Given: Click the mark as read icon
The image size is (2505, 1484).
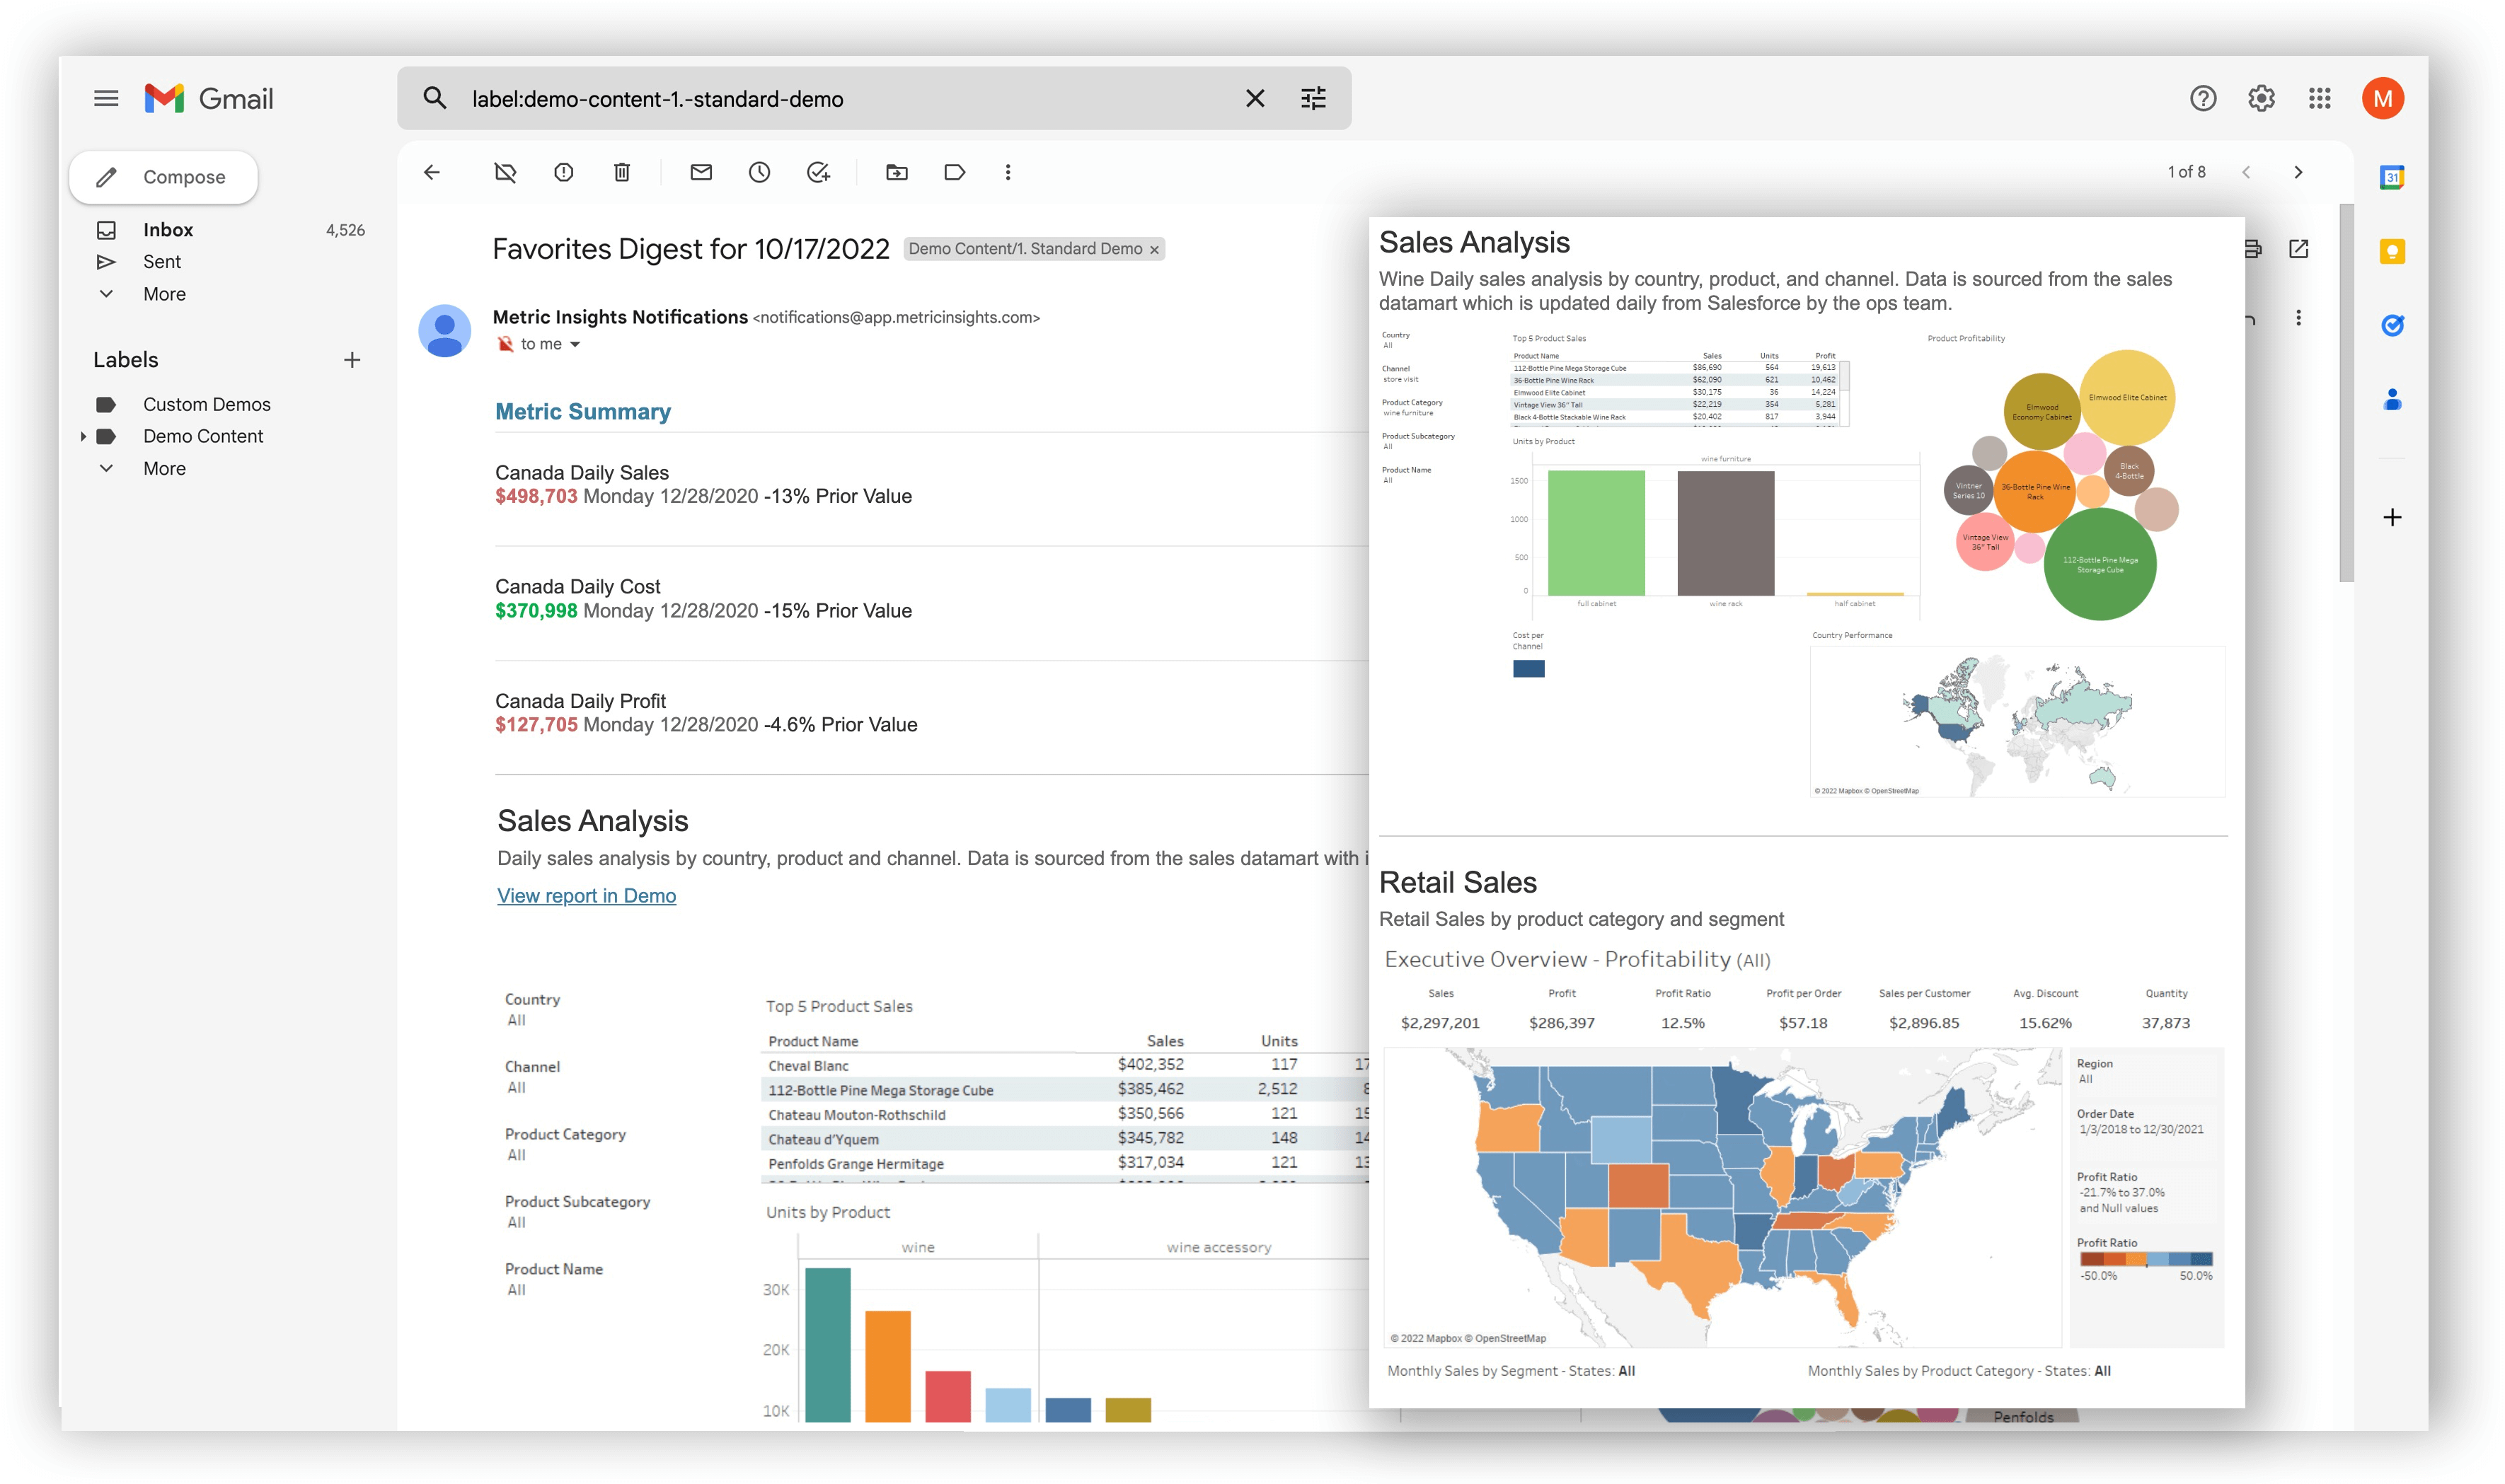Looking at the screenshot, I should pyautogui.click(x=701, y=171).
